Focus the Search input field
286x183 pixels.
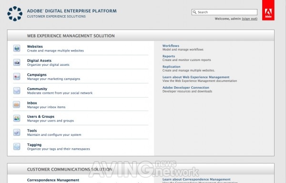[225, 12]
